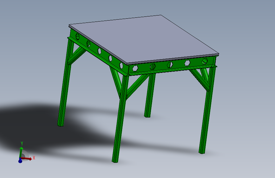Click the blue Z axis ball on triad
The width and height of the screenshot is (275, 178).
pyautogui.click(x=20, y=161)
